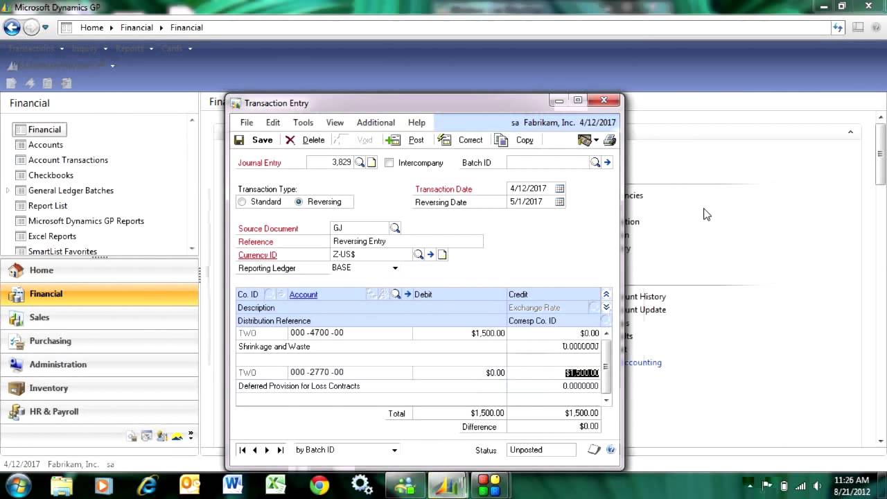
Task: Open address bar history dropdown arrow
Action: click(45, 28)
